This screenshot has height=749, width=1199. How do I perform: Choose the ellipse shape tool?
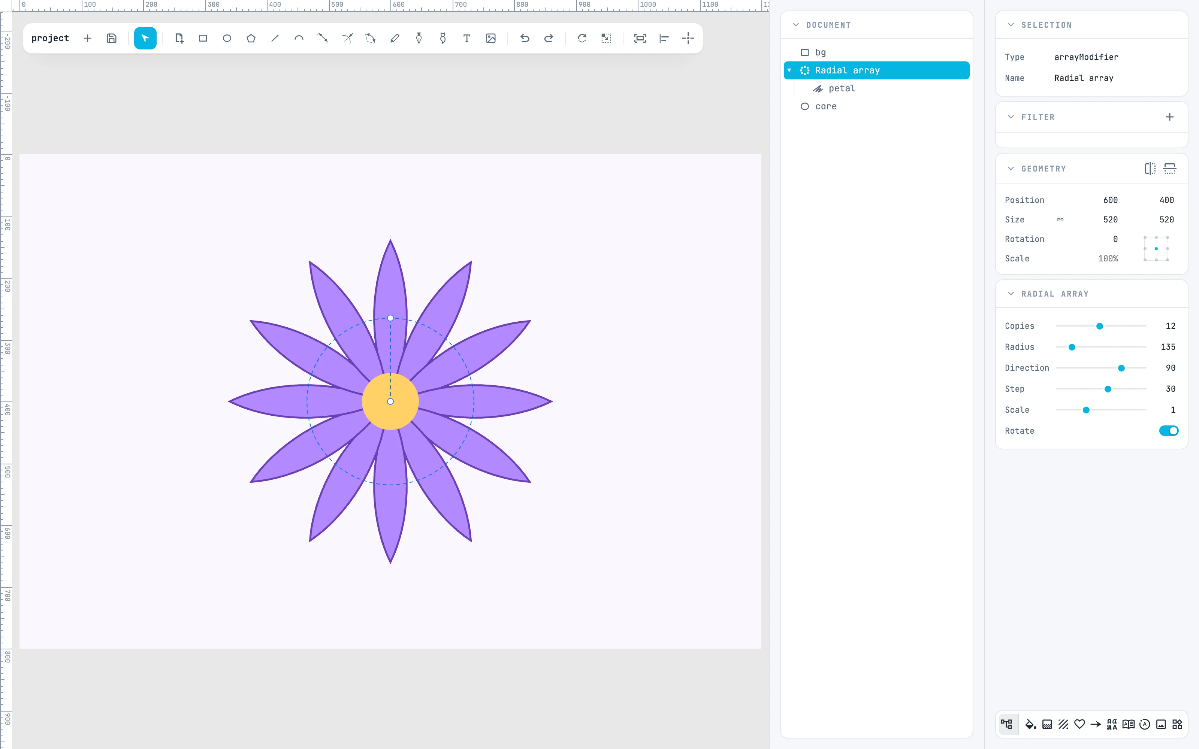[227, 38]
